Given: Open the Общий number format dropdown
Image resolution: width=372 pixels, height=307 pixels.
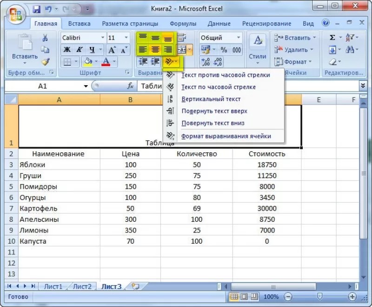Looking at the screenshot, I should pyautogui.click(x=239, y=38).
